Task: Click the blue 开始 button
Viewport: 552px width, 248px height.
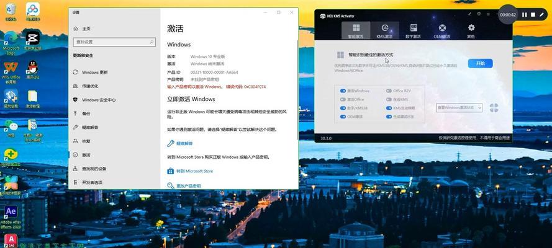Action: point(480,63)
